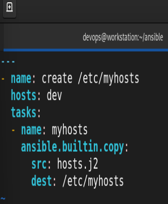
Task: Click the '/etc/myhosts' destination path
Action: [x=93, y=181]
